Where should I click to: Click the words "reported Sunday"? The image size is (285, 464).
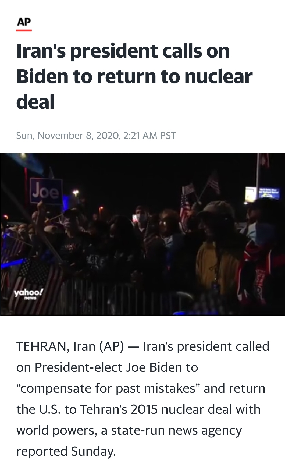coord(66,451)
